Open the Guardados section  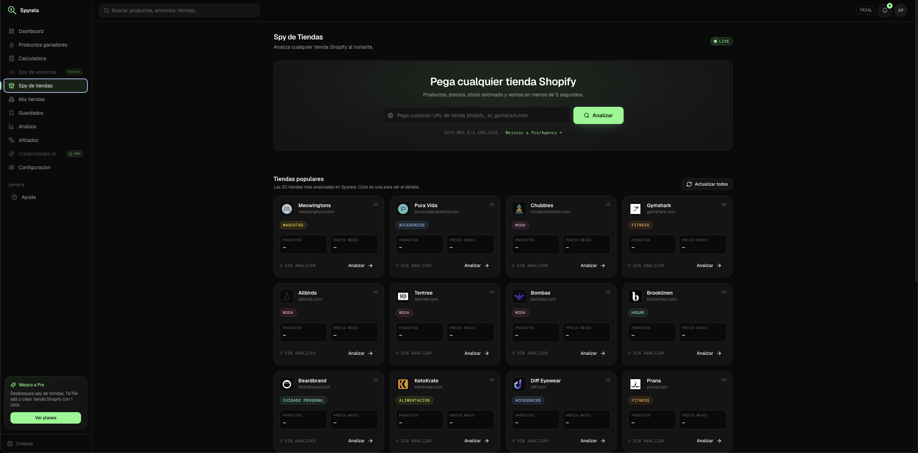[x=46, y=113]
